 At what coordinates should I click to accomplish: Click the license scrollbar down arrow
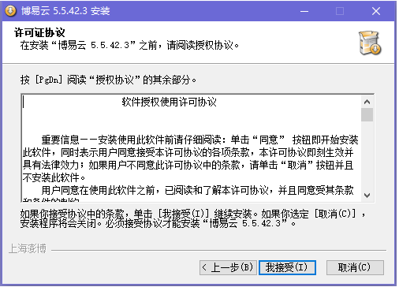pyautogui.click(x=367, y=196)
